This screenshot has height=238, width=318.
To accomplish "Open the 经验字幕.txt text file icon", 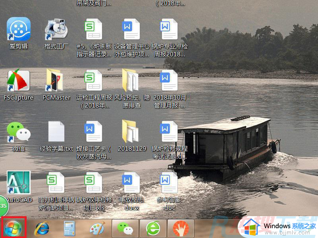I will tap(56, 131).
